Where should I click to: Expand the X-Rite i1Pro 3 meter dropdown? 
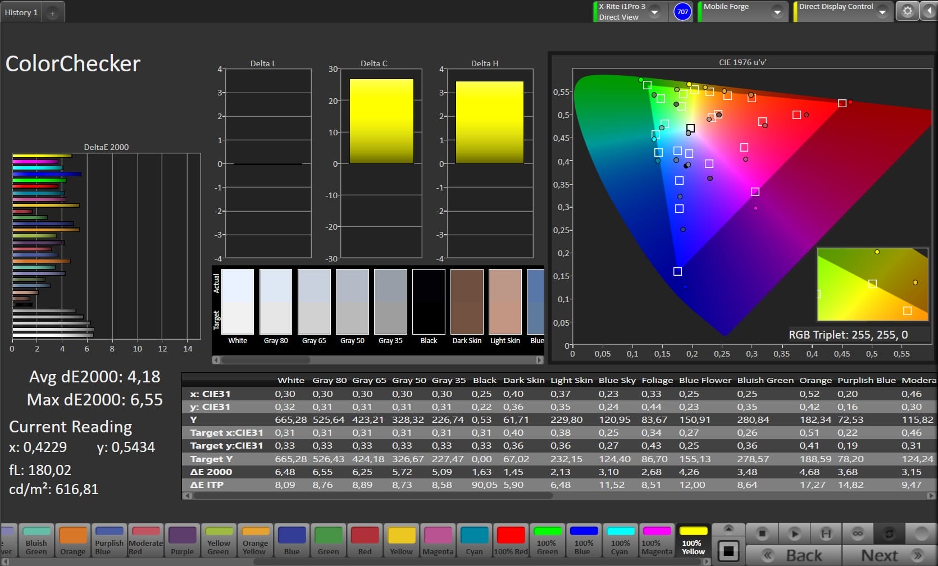[654, 12]
